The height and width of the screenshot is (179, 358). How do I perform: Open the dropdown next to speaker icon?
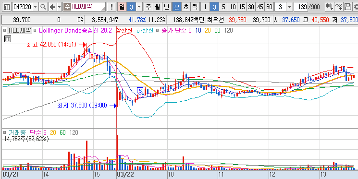pos(60,7)
